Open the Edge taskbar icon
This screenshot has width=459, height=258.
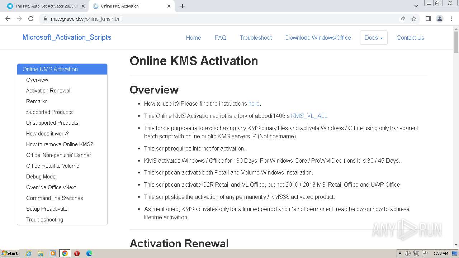tap(89, 253)
